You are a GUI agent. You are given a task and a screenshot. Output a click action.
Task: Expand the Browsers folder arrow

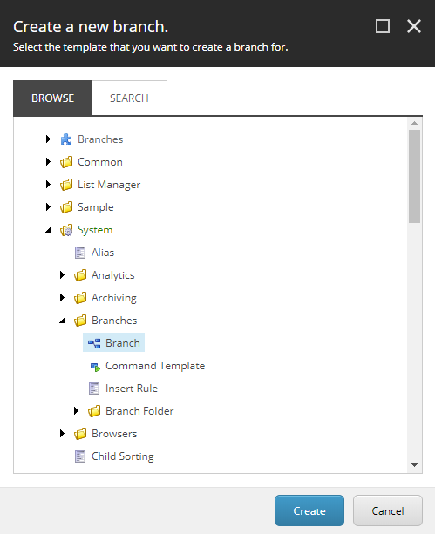pos(62,434)
